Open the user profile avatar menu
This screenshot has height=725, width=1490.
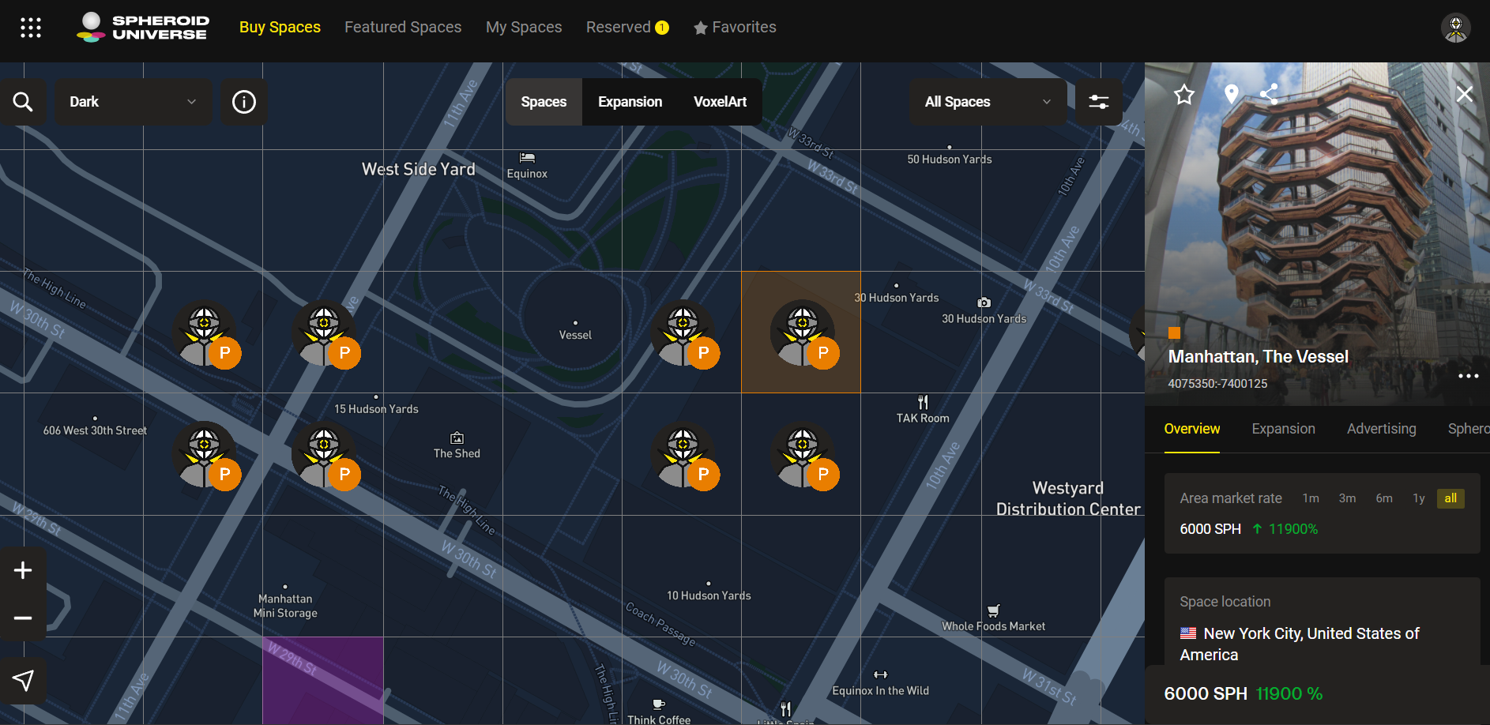(1455, 28)
